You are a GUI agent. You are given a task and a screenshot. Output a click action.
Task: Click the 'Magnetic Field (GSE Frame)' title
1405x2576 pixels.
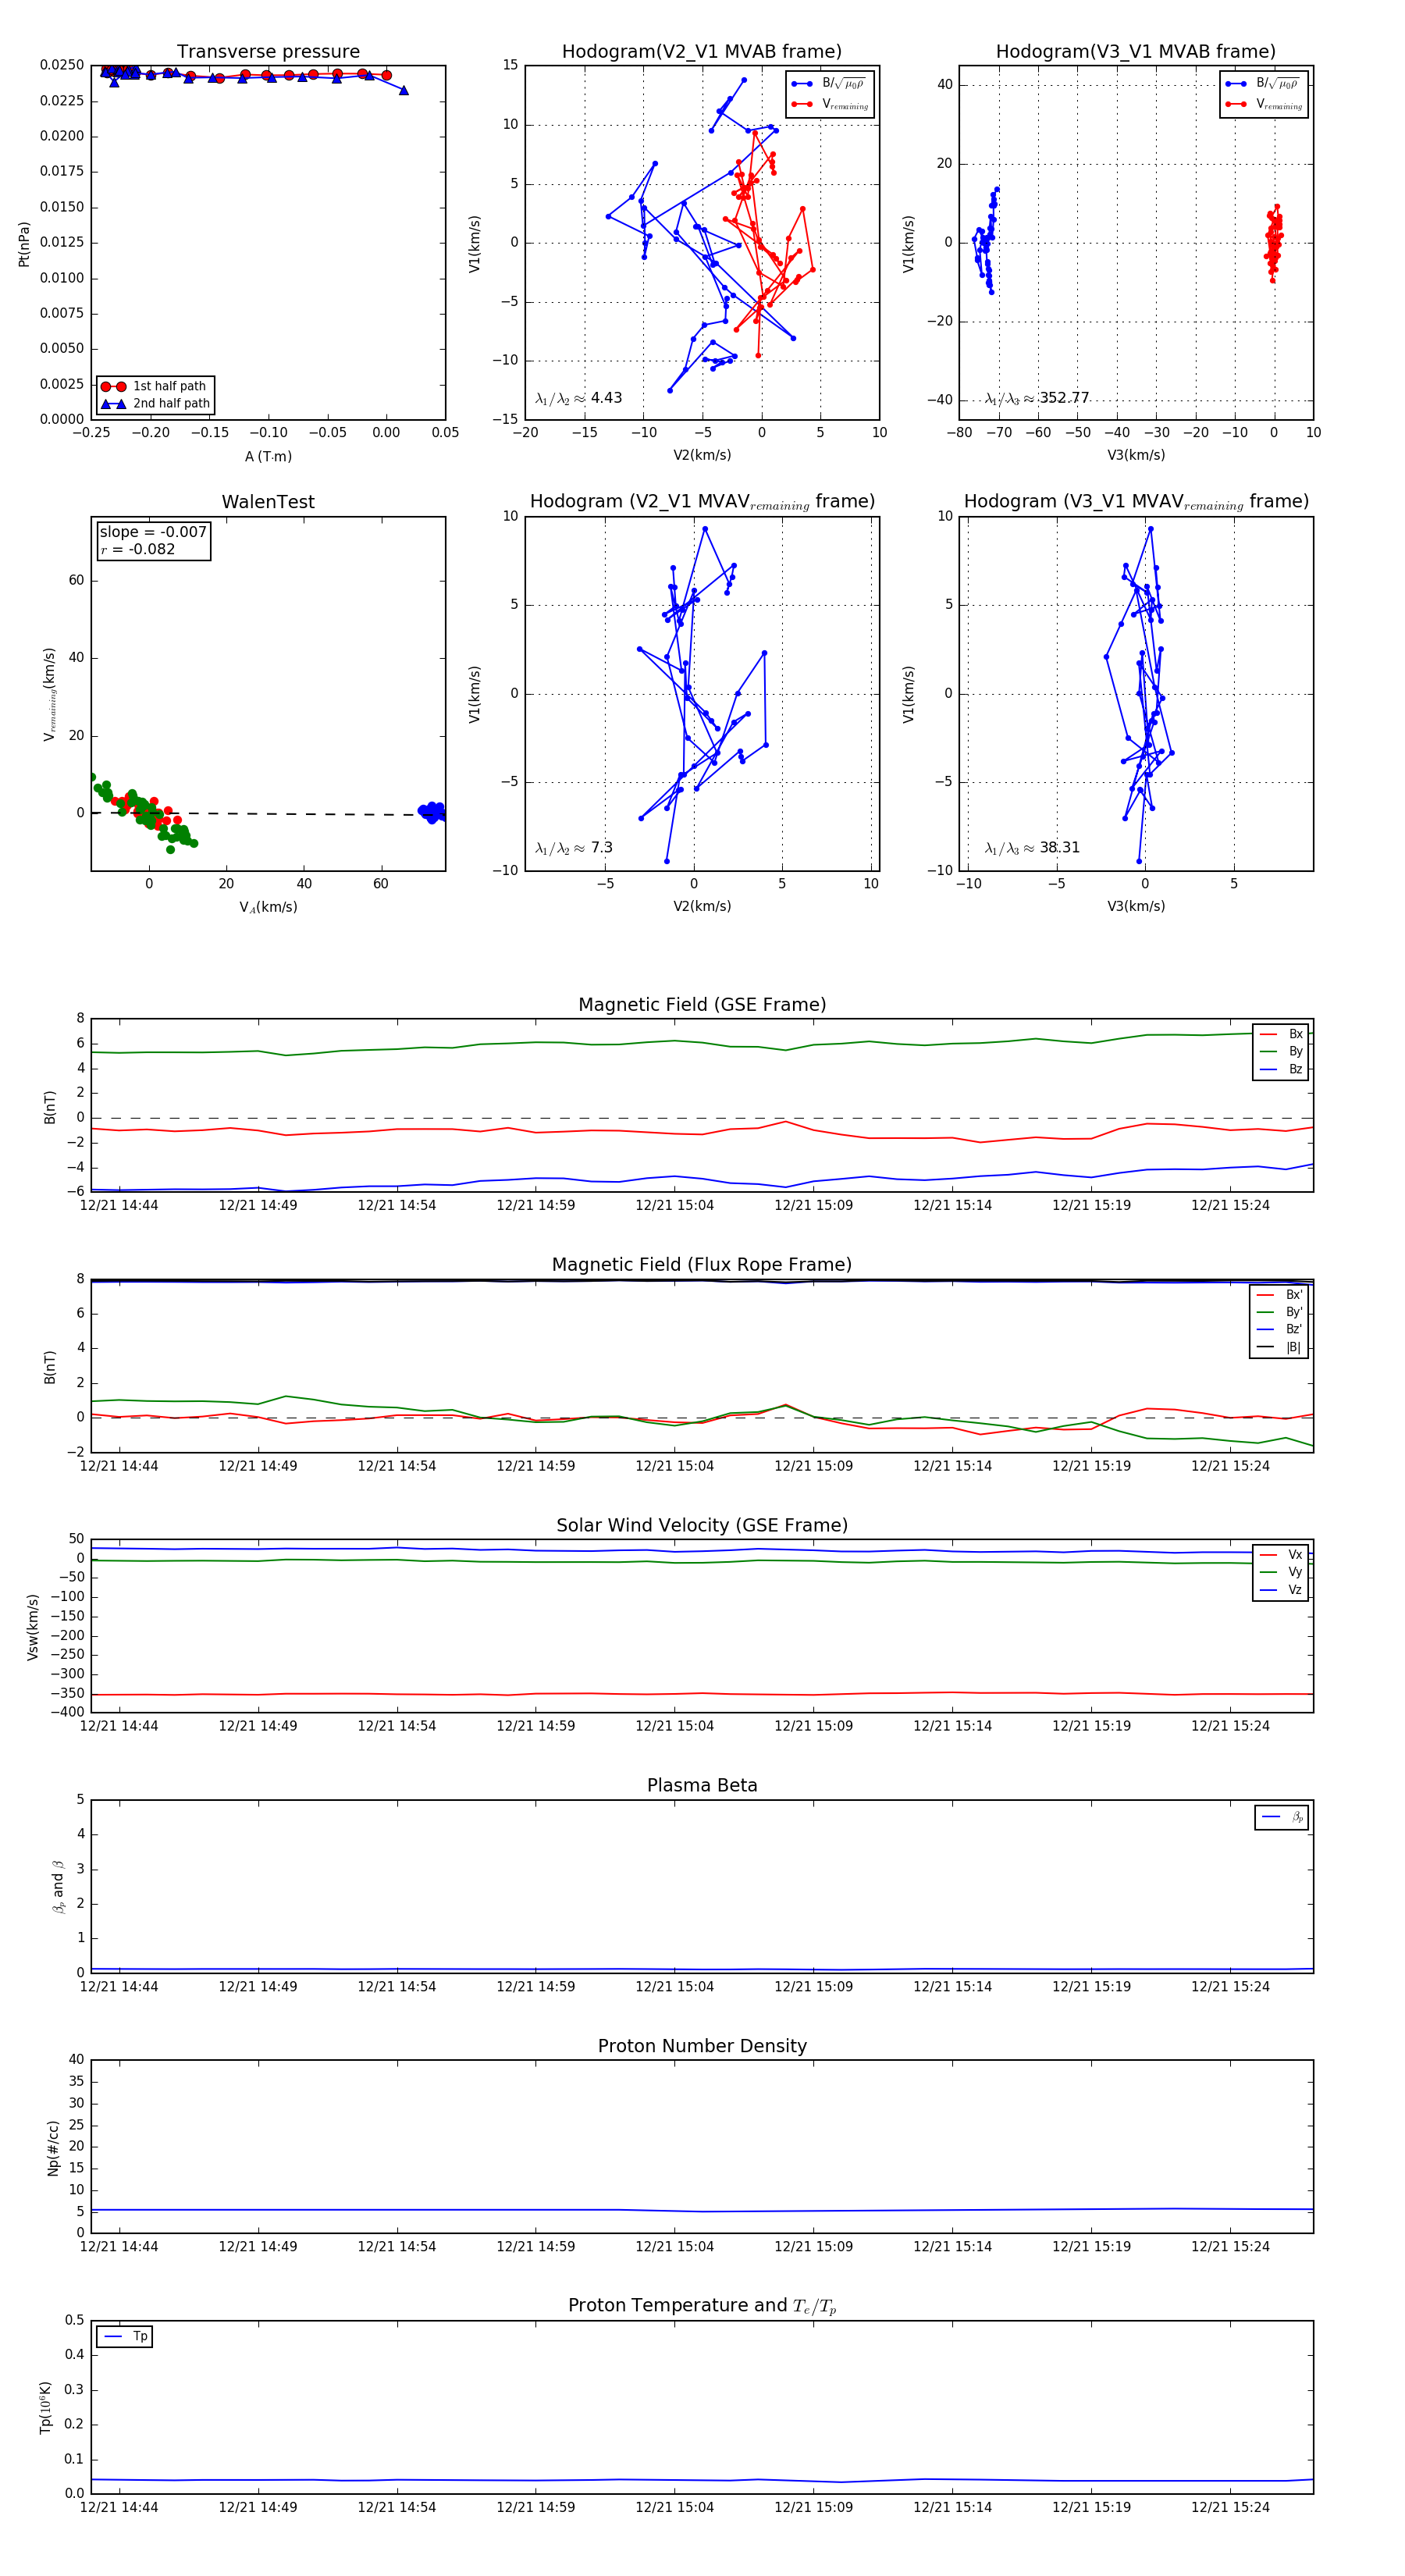click(x=701, y=1004)
